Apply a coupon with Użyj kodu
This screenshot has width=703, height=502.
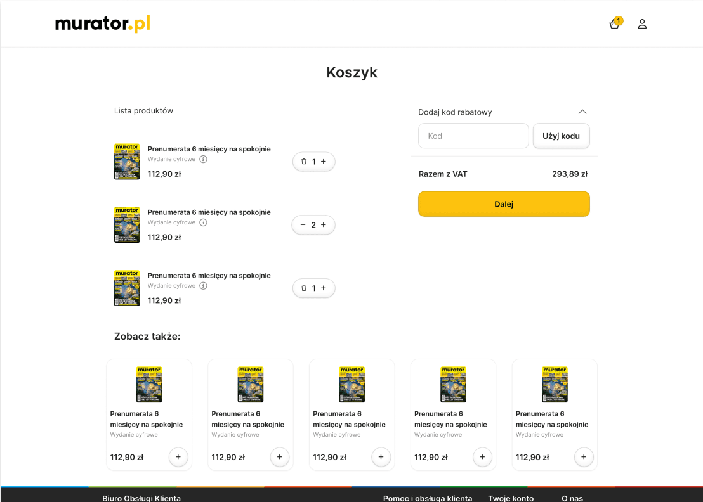tap(561, 136)
